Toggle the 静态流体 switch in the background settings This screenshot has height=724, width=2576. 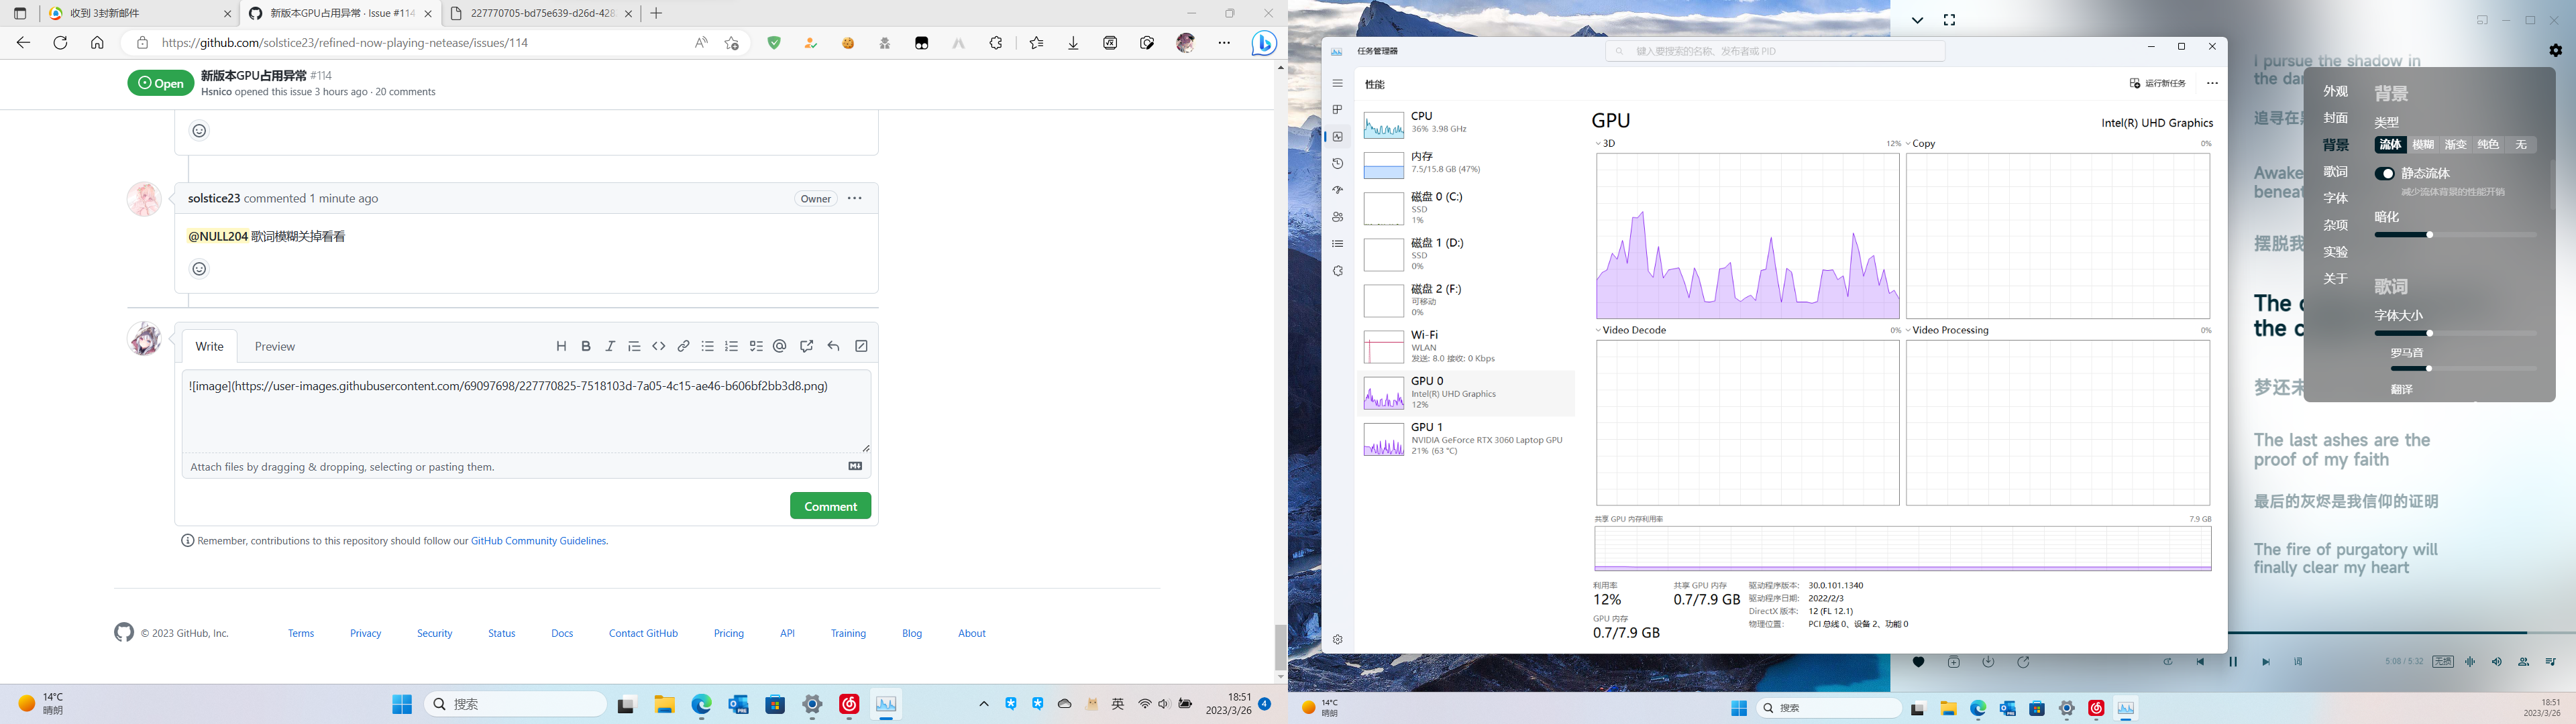coord(2385,172)
